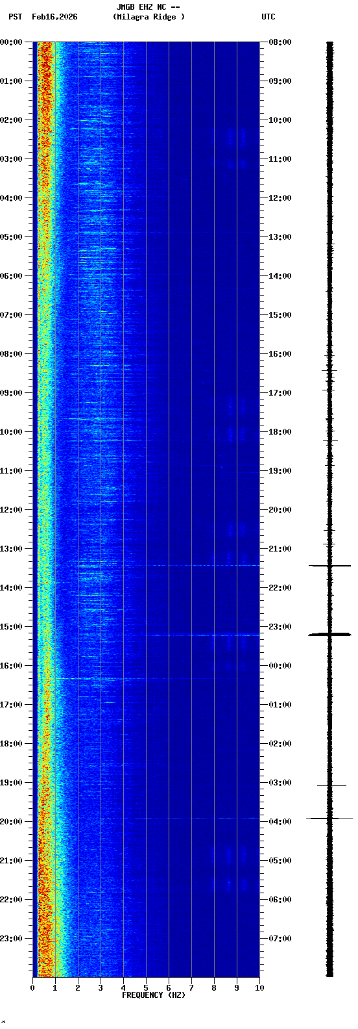Screen dimensions: 358x1029
Task: Click the 07:00 UTC time label
Action: point(280,939)
